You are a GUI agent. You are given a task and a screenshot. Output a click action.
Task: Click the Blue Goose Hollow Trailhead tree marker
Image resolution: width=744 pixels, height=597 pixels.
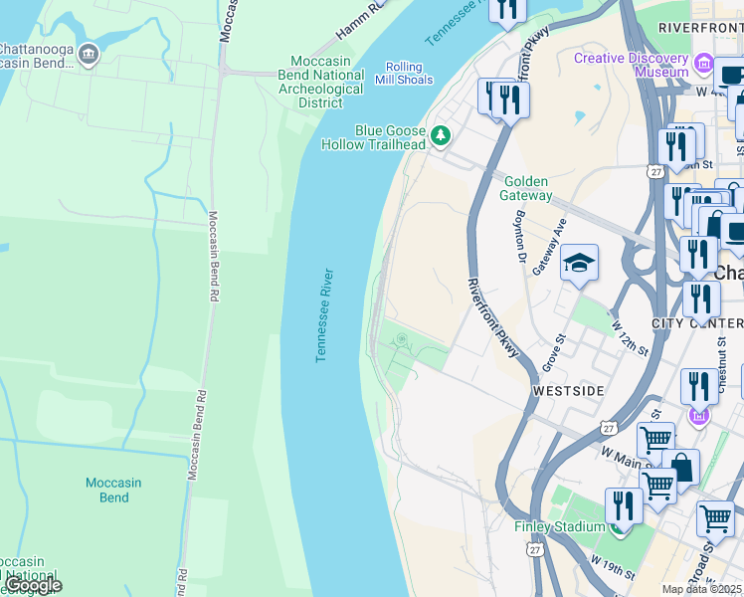pos(441,135)
